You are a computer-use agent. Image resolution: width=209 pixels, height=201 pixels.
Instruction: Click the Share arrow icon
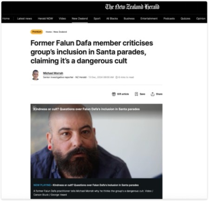coord(152,94)
